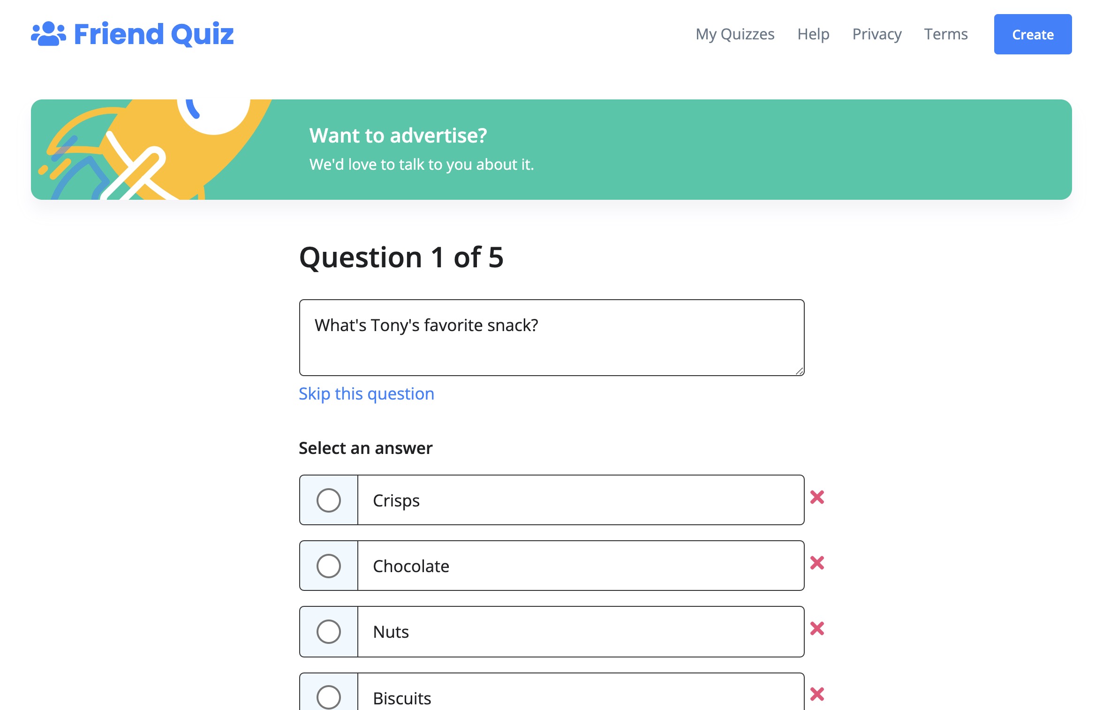
Task: Remove the Crisps answer with red X
Action: [817, 497]
